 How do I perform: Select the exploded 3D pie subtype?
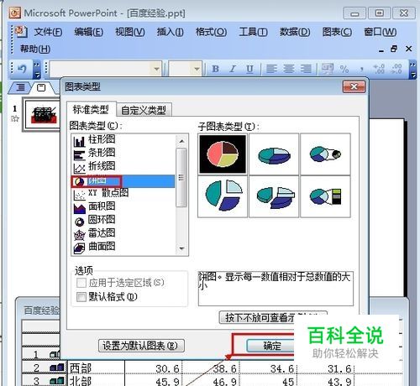tap(274, 196)
